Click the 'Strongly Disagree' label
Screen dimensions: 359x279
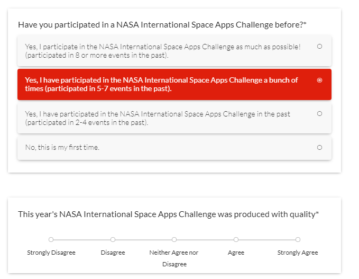coord(51,253)
